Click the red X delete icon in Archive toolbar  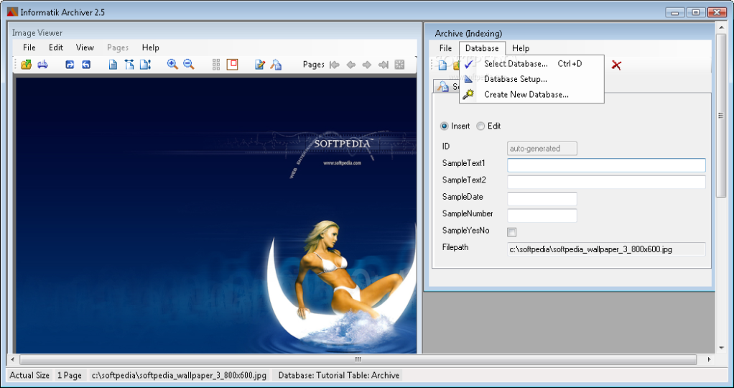616,65
